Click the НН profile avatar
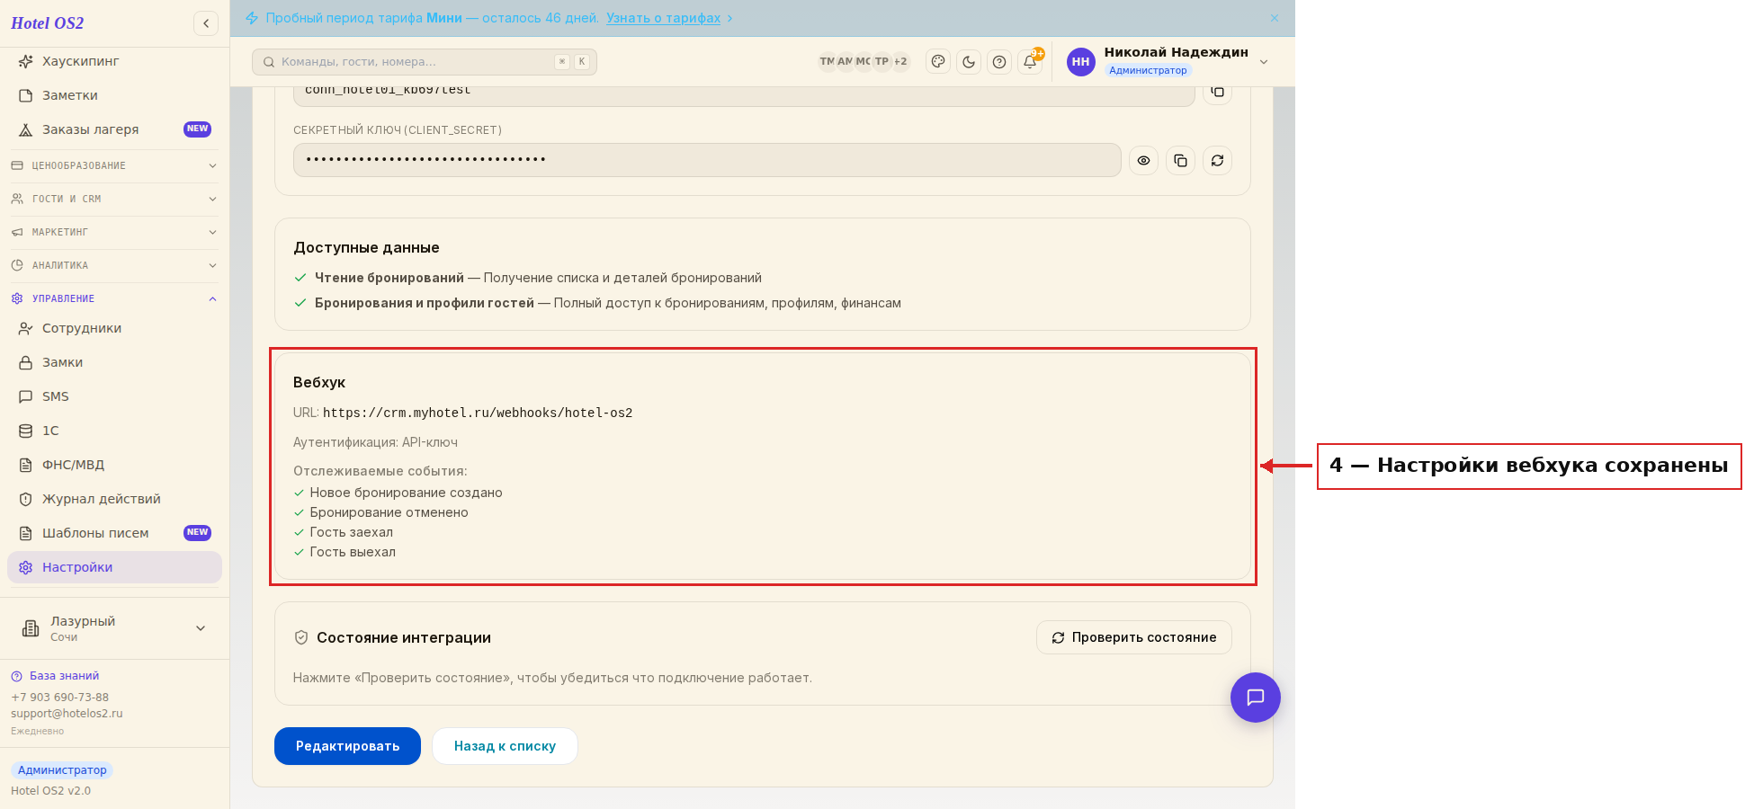 [x=1080, y=62]
